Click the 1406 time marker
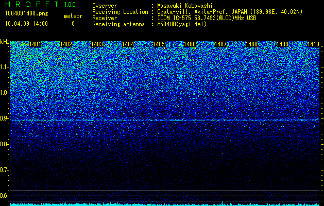 [x=190, y=44]
